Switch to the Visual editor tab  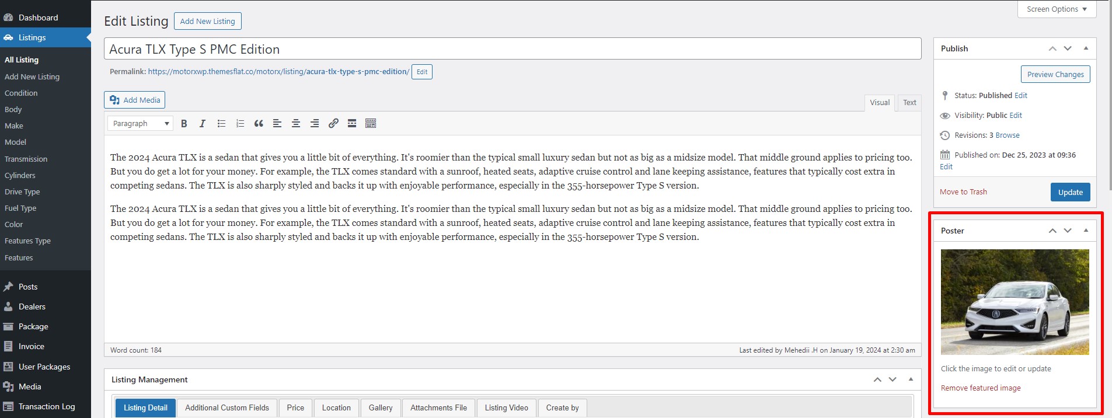880,103
